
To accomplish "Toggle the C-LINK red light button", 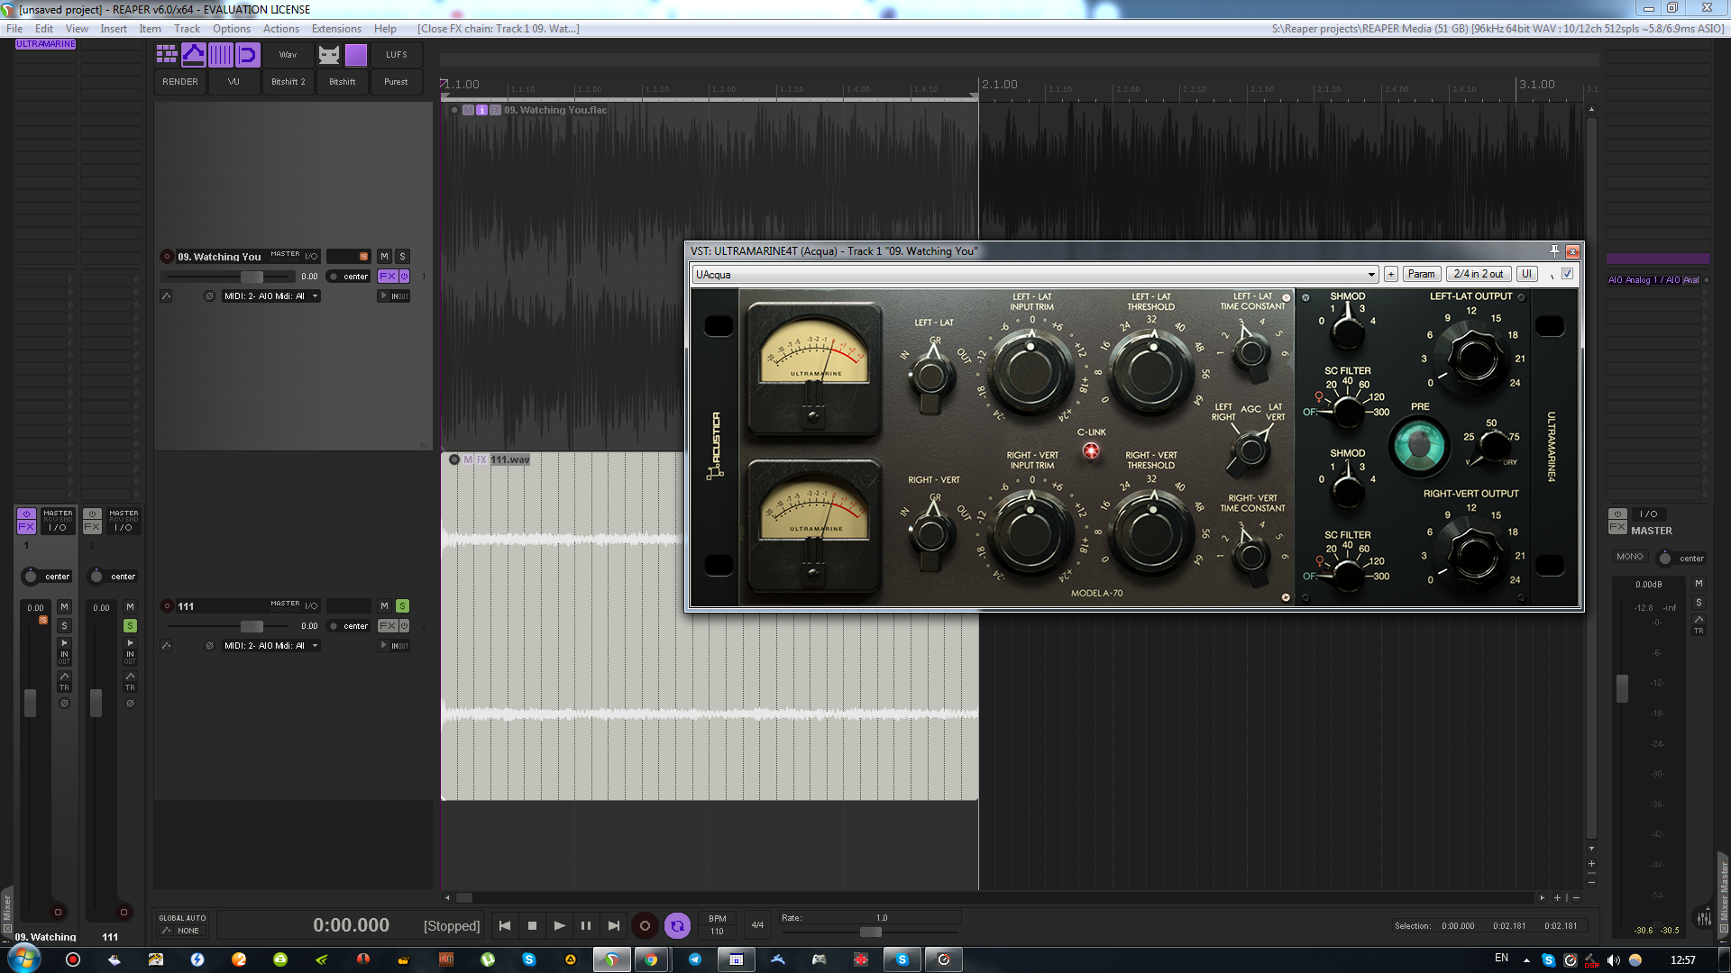I will (x=1091, y=451).
